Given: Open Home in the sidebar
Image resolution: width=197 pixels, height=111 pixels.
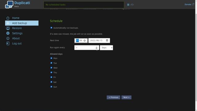Looking at the screenshot, I should tap(16, 18).
